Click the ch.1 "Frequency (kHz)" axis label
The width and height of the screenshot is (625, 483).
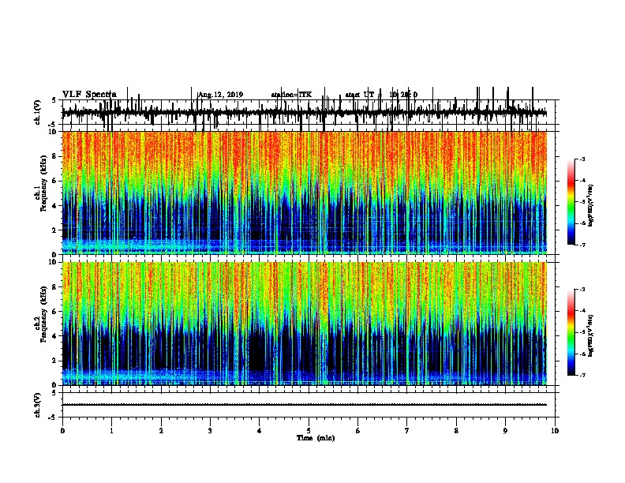point(44,184)
